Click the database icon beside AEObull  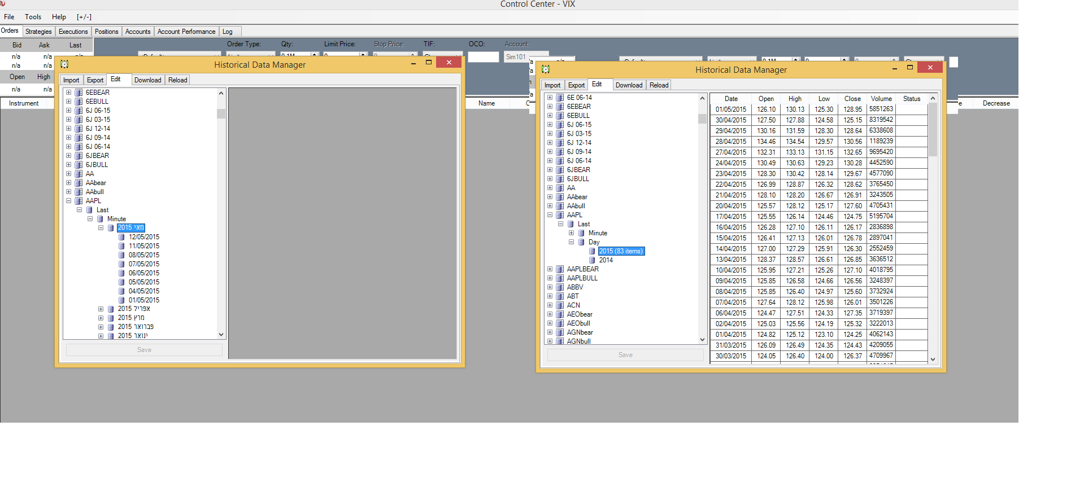[x=560, y=323]
